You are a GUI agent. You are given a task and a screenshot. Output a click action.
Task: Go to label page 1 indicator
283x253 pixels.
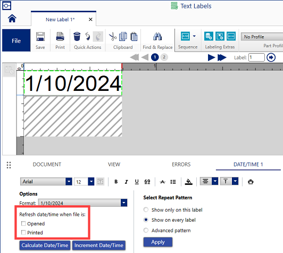155,57
